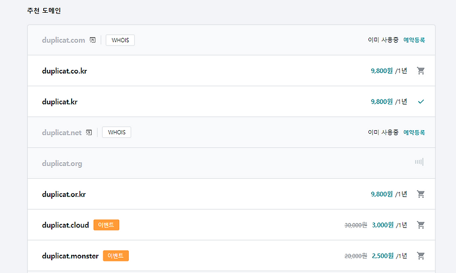Viewport: 456px width, 273px height.
Task: Click loading indicator for duplicat.org
Action: click(419, 162)
